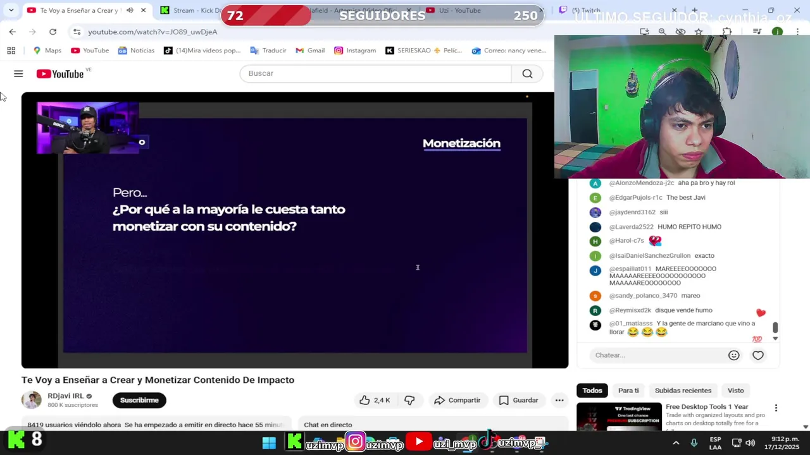This screenshot has width=810, height=455.
Task: Click the video title below player
Action: pos(158,380)
